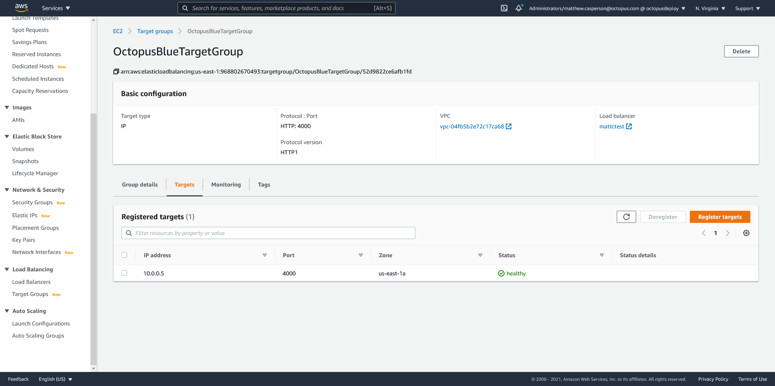Sort by the IP address column arrow
The height and width of the screenshot is (386, 775).
pyautogui.click(x=265, y=255)
